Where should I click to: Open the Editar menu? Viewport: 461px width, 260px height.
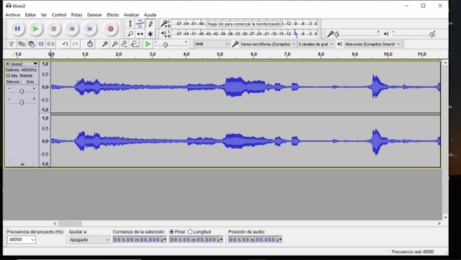30,14
